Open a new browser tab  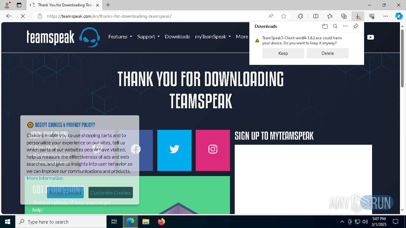[108, 5]
